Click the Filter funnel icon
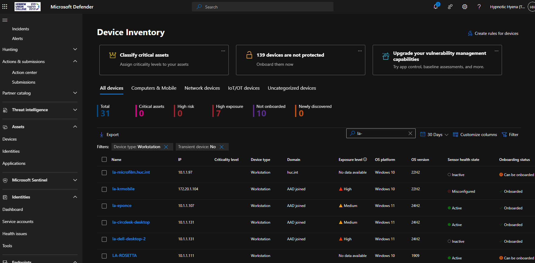535x263 pixels. (504, 135)
